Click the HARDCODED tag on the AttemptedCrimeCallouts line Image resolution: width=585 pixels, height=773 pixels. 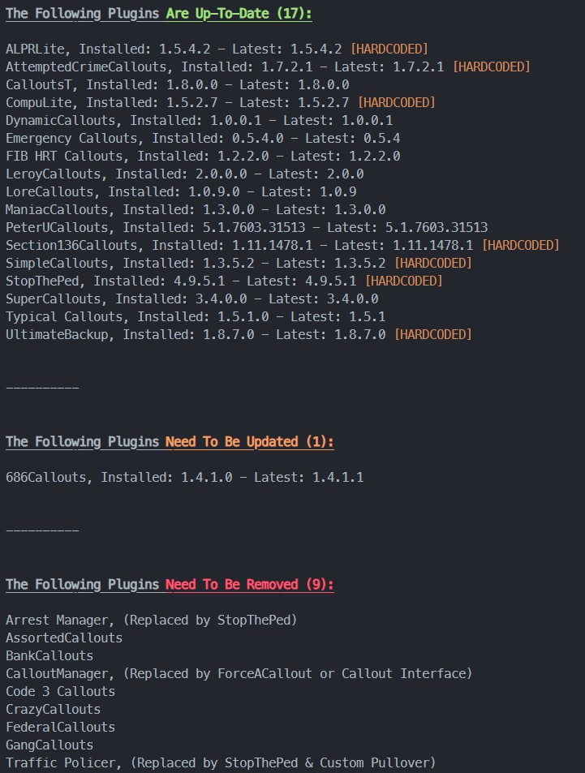pos(491,67)
